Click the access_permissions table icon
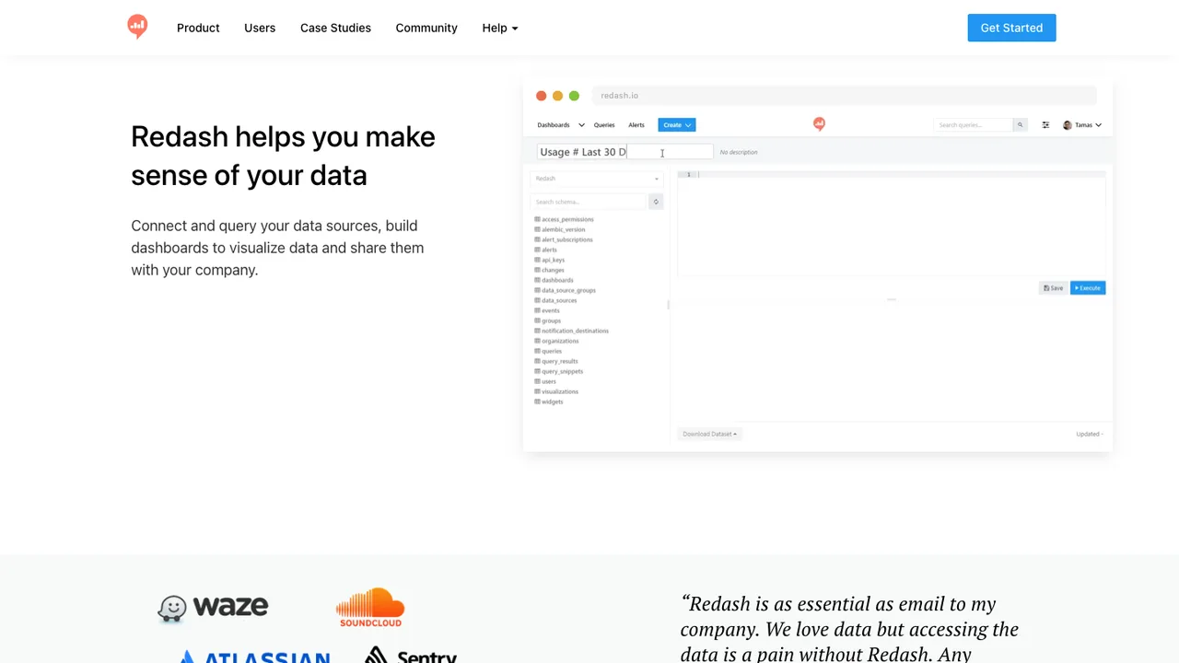Image resolution: width=1179 pixels, height=663 pixels. pyautogui.click(x=538, y=219)
